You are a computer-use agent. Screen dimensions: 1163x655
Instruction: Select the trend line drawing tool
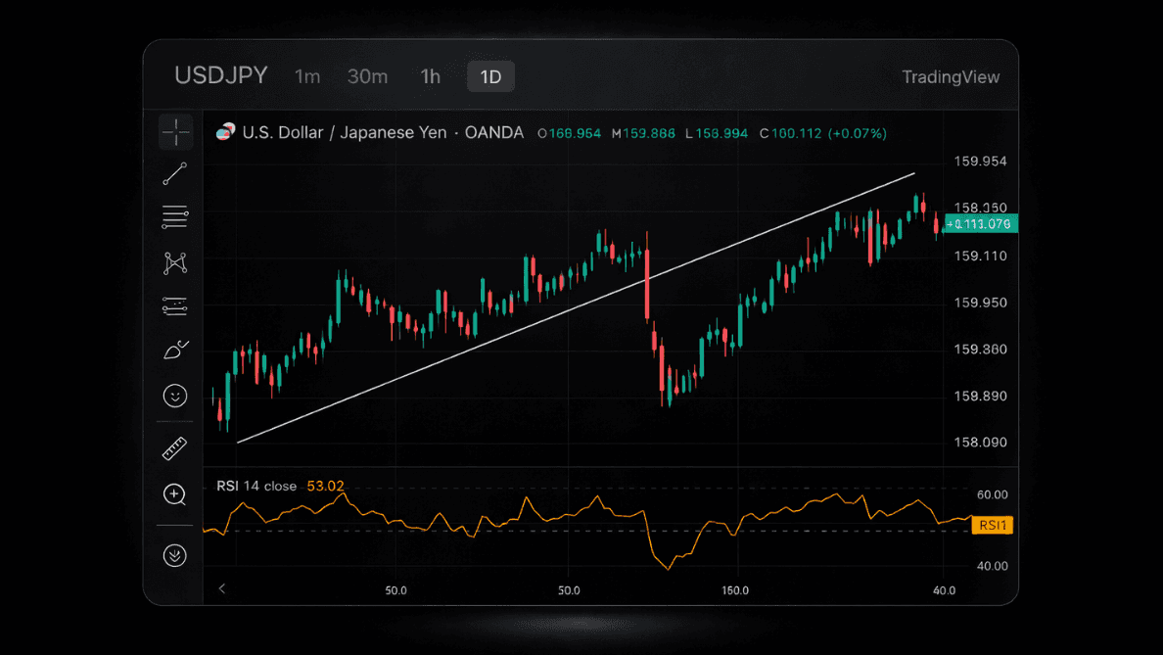pos(175,173)
